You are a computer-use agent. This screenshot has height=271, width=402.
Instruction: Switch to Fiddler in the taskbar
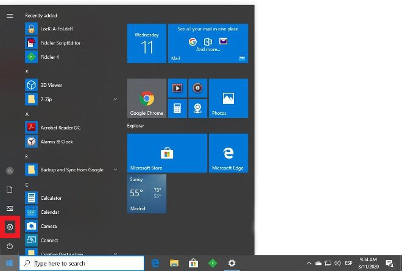click(213, 263)
